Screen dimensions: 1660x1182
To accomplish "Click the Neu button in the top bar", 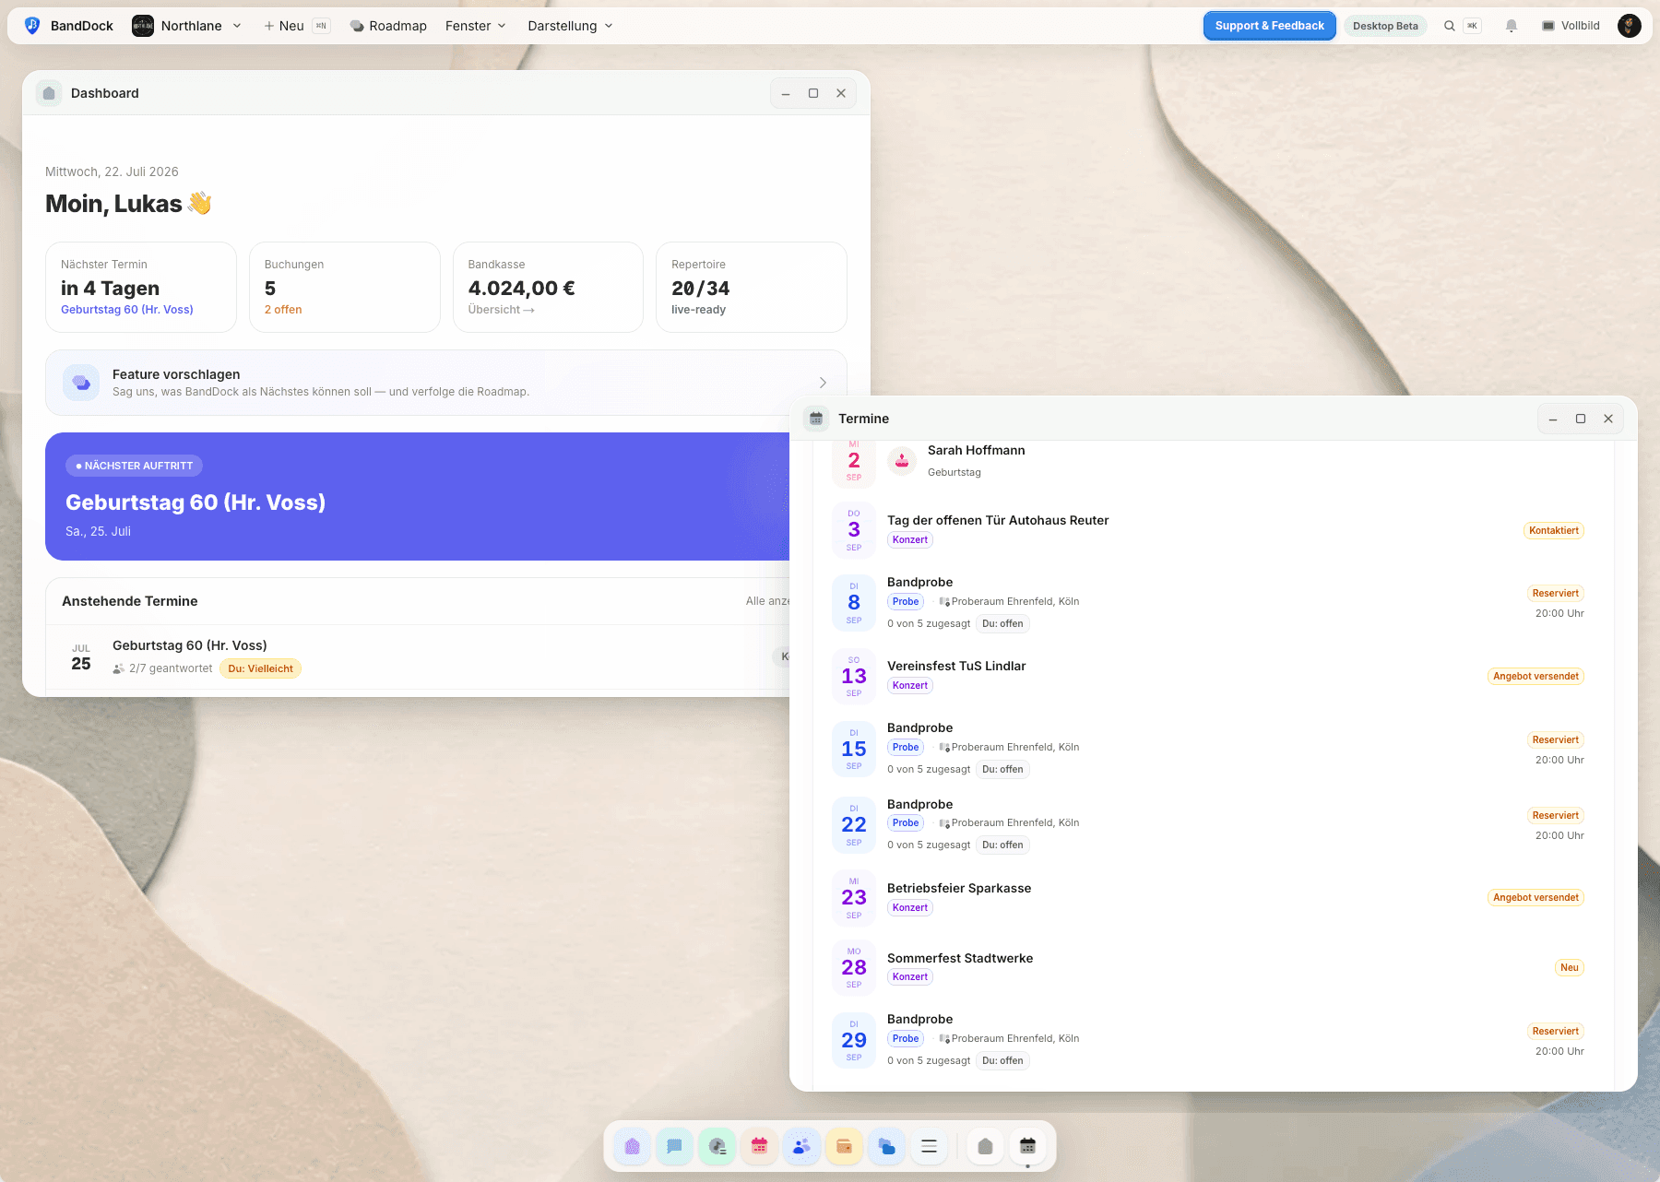I will 297,26.
